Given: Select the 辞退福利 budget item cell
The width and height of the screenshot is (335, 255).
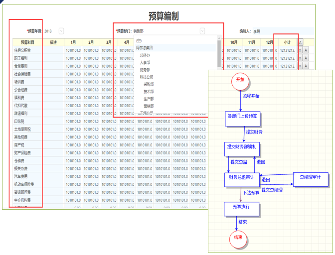Looking at the screenshot, I should pyautogui.click(x=27, y=114).
